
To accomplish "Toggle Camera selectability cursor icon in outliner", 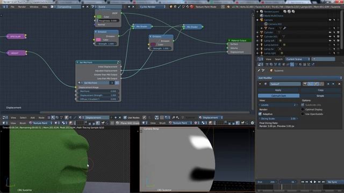I will point(334,20).
